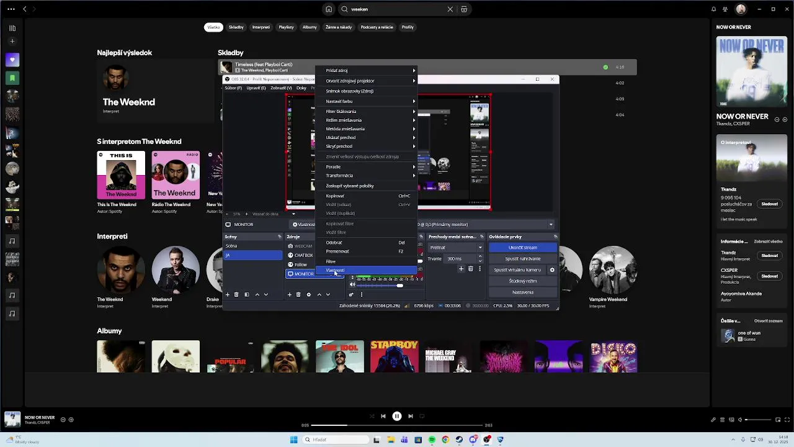Viewport: 794px width, 447px height.
Task: Skip to previous track in Spotify
Action: point(383,416)
